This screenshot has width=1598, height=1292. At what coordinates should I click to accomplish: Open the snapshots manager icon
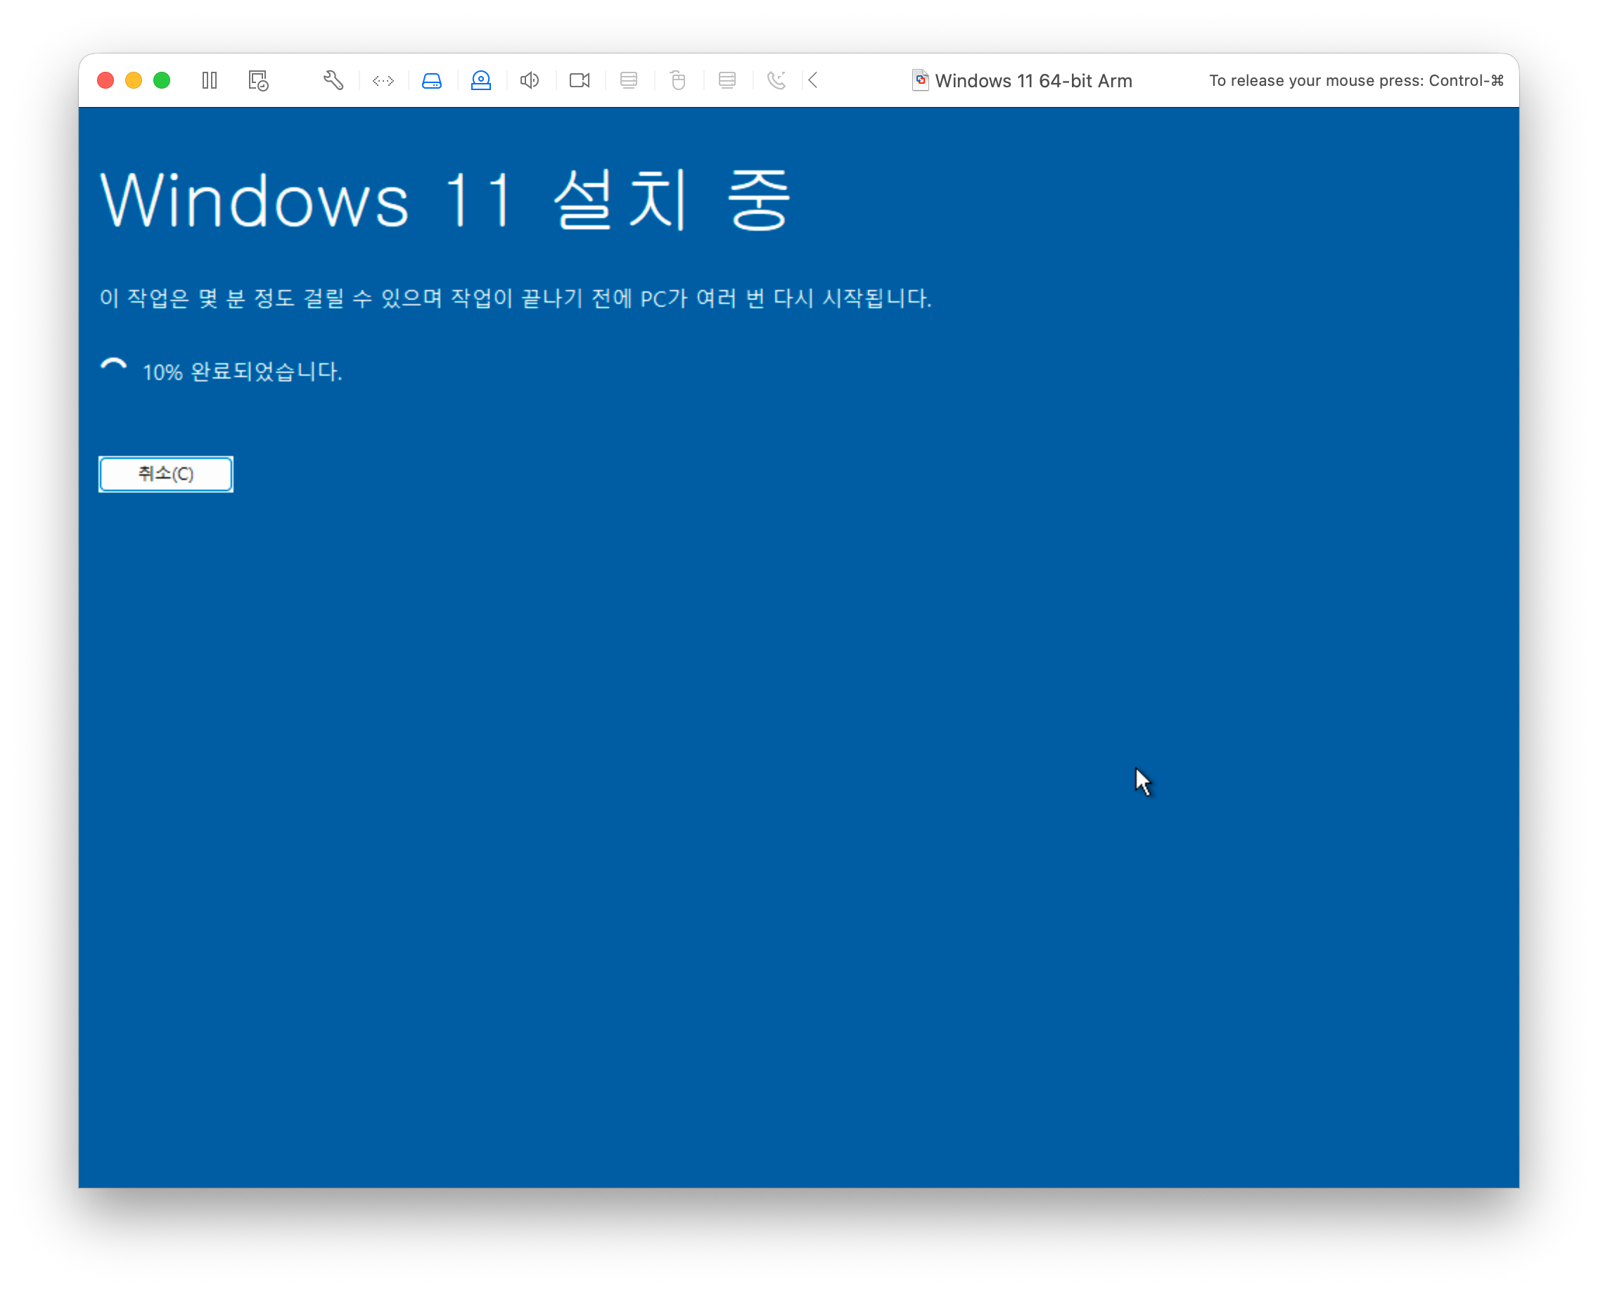(x=258, y=80)
